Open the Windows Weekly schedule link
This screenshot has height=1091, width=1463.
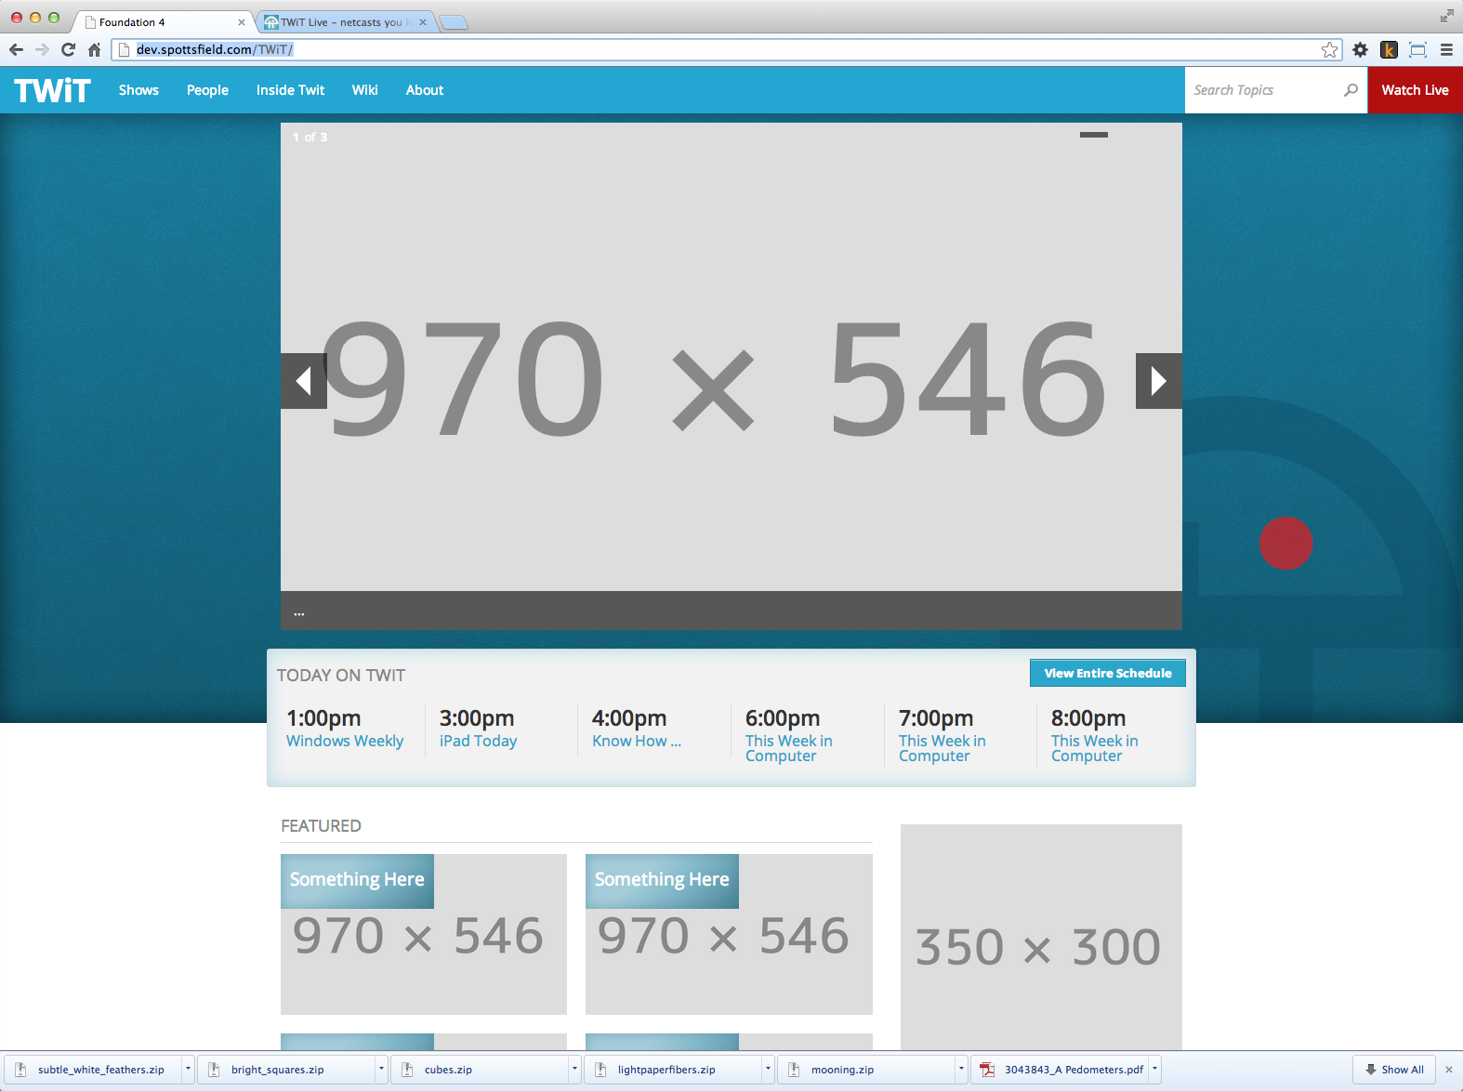click(345, 741)
